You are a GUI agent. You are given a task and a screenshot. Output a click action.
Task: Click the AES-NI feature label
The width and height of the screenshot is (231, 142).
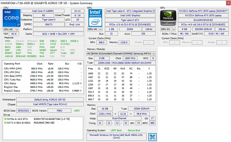click(9, 56)
